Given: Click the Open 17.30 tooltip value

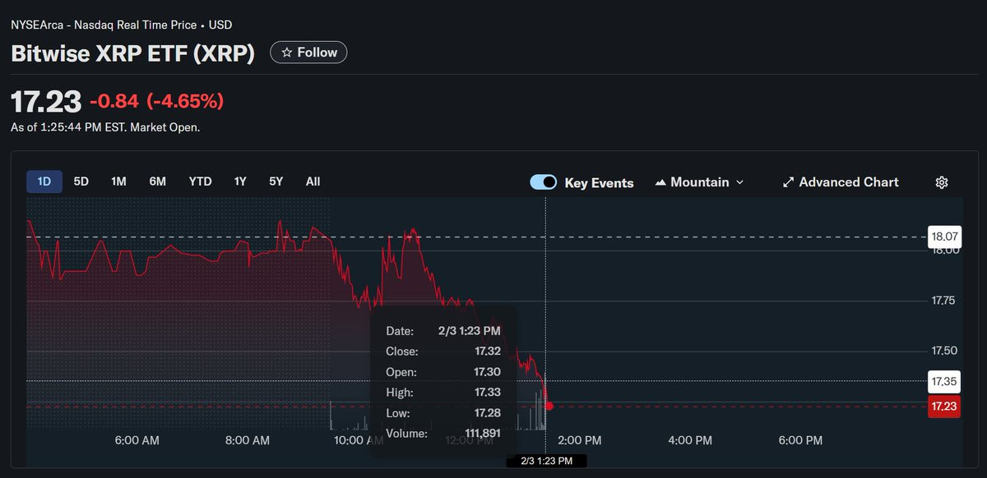Looking at the screenshot, I should pos(487,372).
